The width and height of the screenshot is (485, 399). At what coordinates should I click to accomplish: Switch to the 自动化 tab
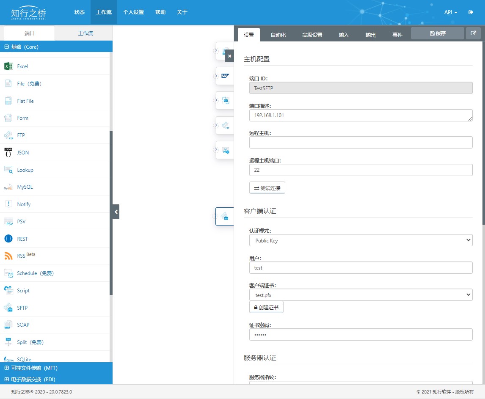tap(278, 35)
